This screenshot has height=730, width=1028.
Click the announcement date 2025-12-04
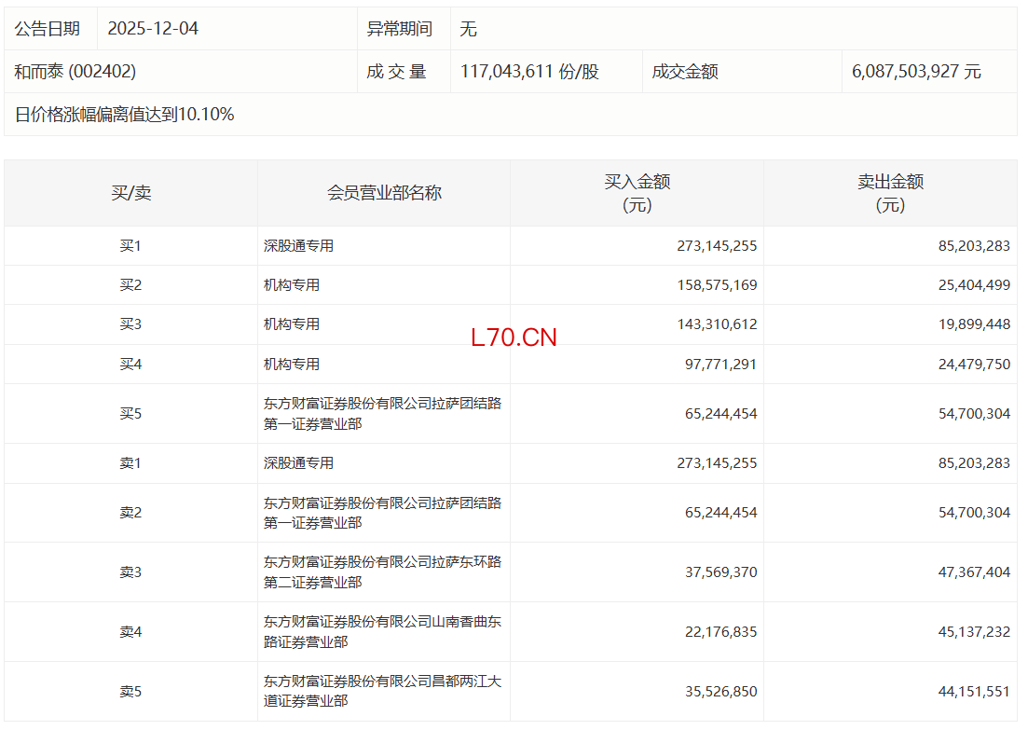pyautogui.click(x=153, y=29)
